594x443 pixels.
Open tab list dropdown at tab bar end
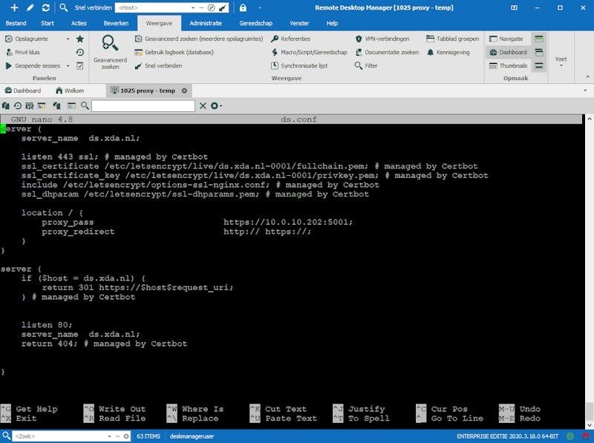click(585, 91)
